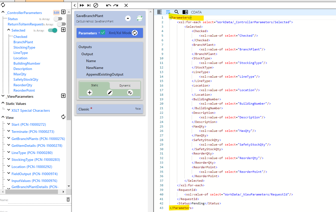This screenshot has width=336, height=212.
Task: Click line 42 Status Pending in editor
Action: click(199, 203)
